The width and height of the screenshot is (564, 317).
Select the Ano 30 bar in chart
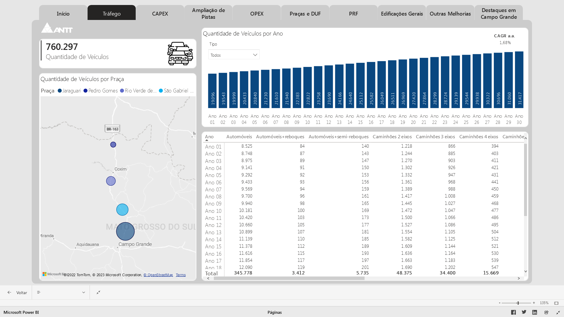[519, 80]
